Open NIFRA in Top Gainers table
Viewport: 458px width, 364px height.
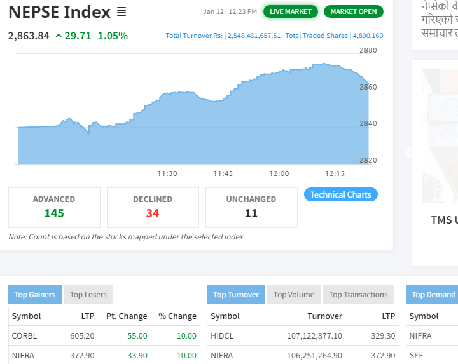pos(23,356)
